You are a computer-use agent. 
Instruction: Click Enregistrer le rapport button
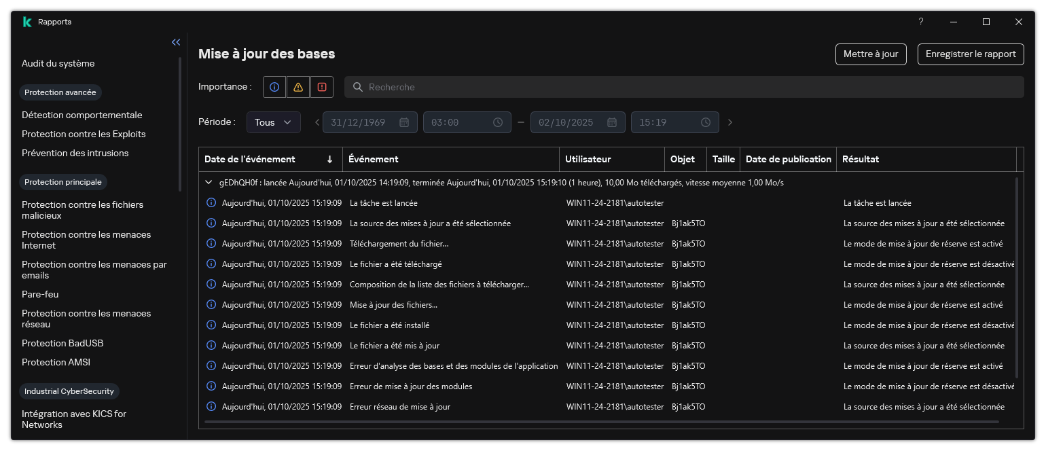(x=971, y=54)
